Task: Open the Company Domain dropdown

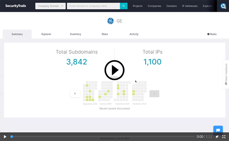Action: [51, 6]
